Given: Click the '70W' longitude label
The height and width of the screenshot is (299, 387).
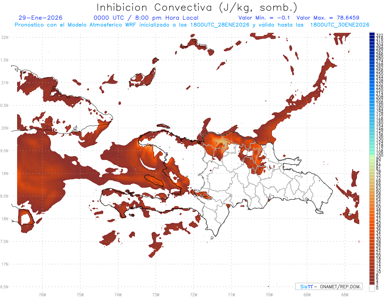Looking at the screenshot, I should point(269,294).
